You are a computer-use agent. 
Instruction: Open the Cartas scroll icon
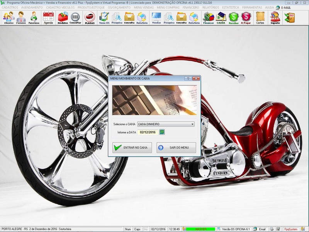[x=260, y=18]
